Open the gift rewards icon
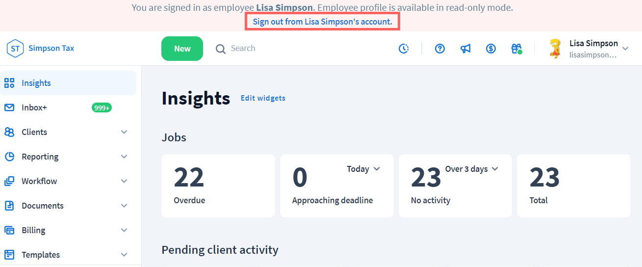 pos(516,49)
